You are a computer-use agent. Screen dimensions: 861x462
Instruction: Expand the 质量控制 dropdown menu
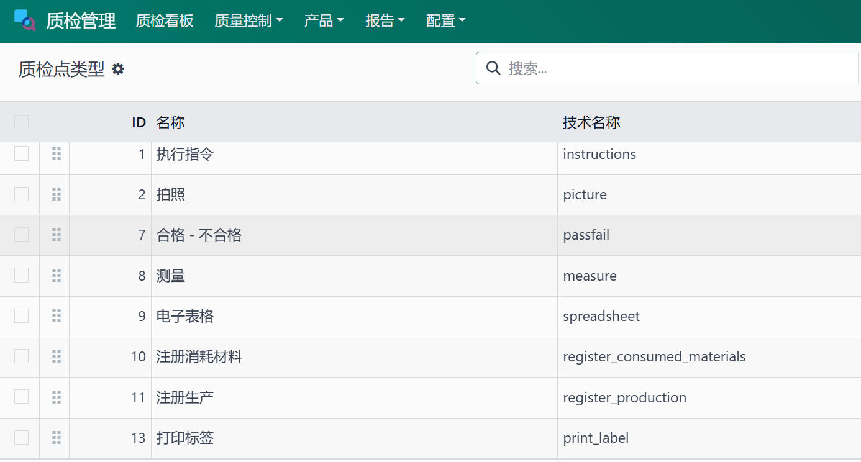248,21
